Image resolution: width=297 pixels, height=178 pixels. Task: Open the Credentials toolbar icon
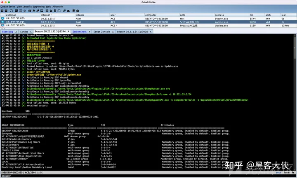[30, 11]
